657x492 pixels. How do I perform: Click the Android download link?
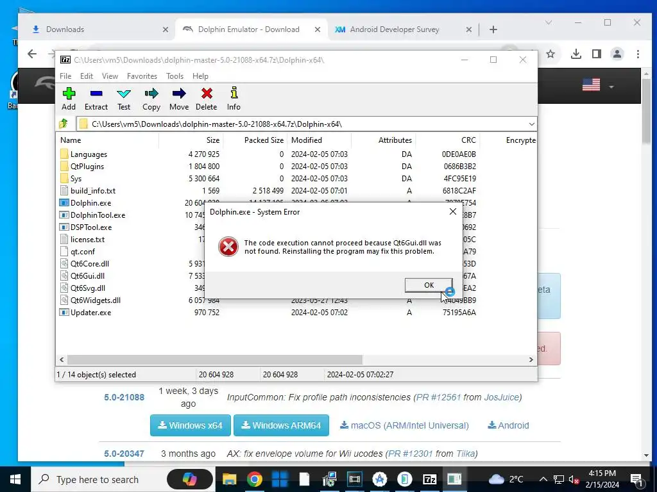click(x=508, y=425)
